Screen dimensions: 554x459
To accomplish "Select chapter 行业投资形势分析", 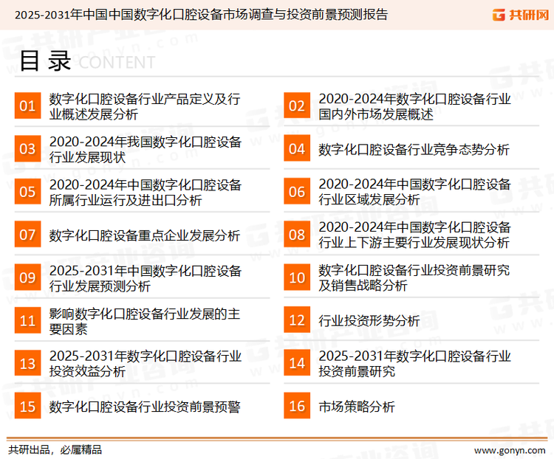I will [x=369, y=321].
